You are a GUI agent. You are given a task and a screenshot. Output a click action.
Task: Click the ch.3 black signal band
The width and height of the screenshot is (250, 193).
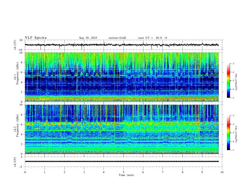pyautogui.click(x=122, y=161)
